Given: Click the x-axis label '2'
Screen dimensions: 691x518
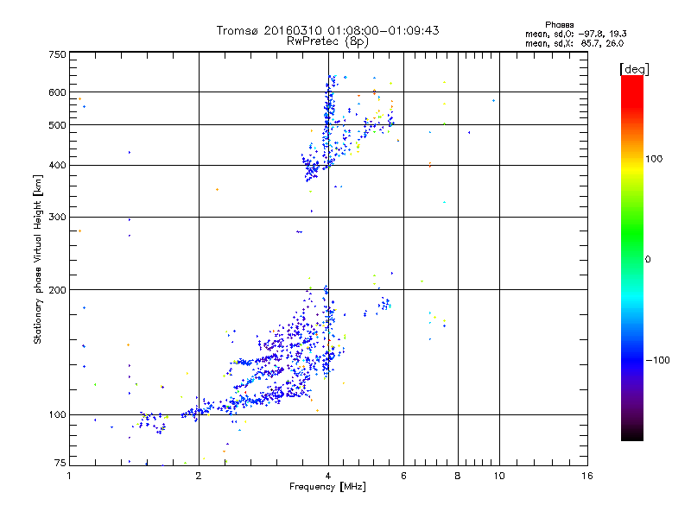Looking at the screenshot, I should pyautogui.click(x=199, y=476).
